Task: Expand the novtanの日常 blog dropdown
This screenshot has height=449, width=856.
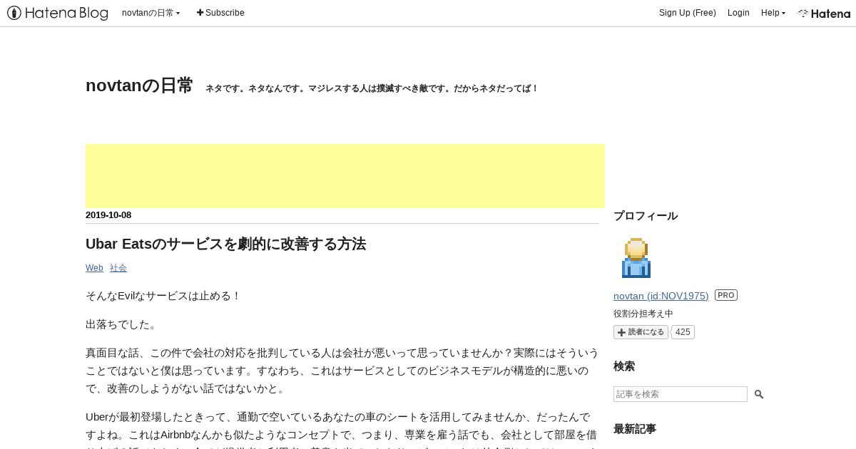Action: [x=151, y=13]
